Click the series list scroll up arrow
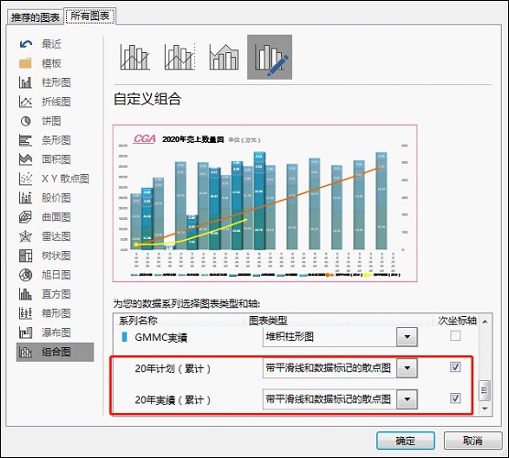Viewport: 509px width, 458px height. [485, 322]
